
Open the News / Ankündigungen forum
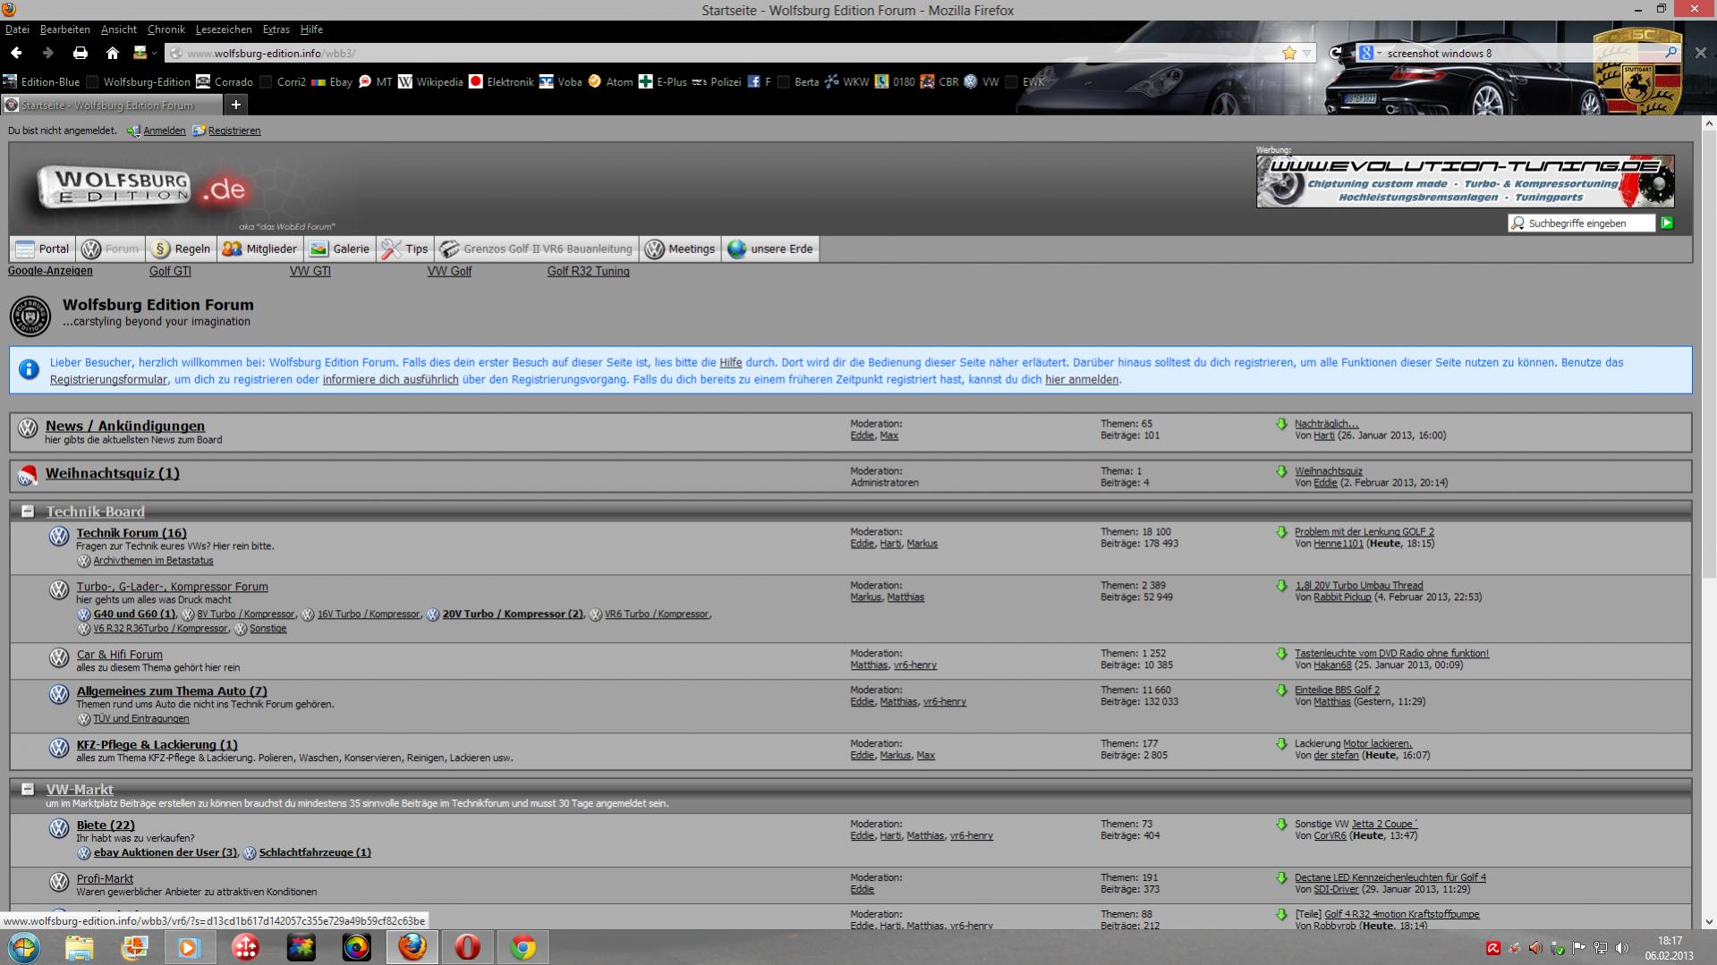pos(125,426)
